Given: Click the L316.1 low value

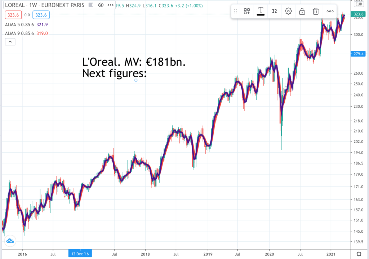Looking at the screenshot, I should click(150, 6).
